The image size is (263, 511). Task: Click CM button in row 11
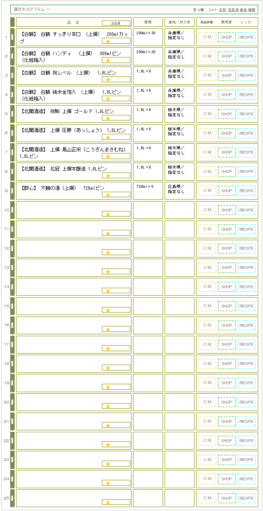click(x=207, y=229)
